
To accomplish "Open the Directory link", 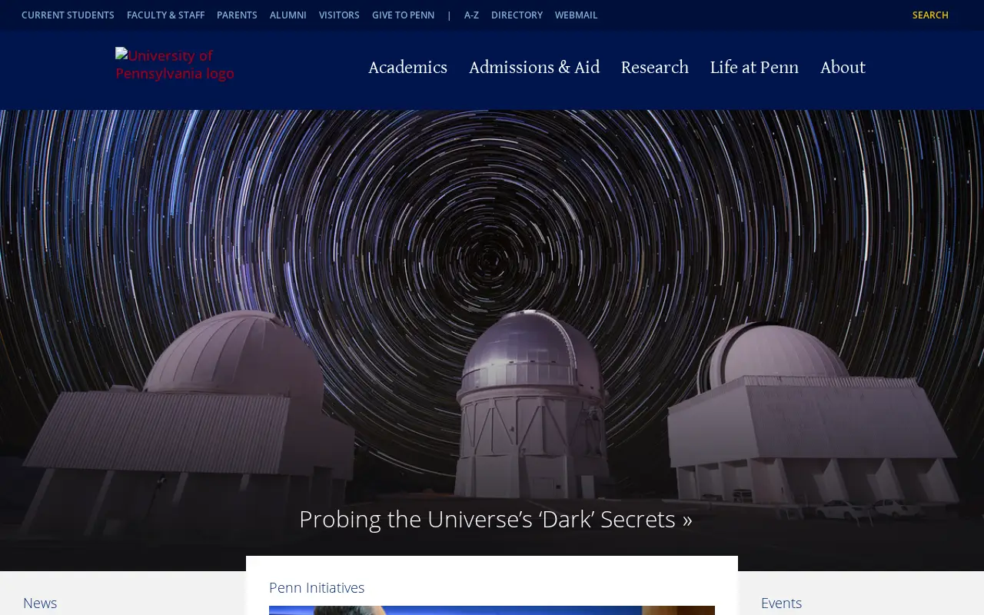I will click(x=517, y=15).
